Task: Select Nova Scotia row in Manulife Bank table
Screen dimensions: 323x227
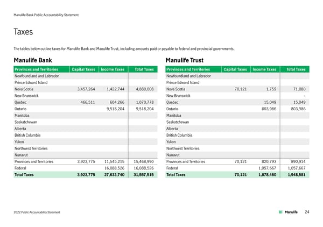Action: (24, 89)
